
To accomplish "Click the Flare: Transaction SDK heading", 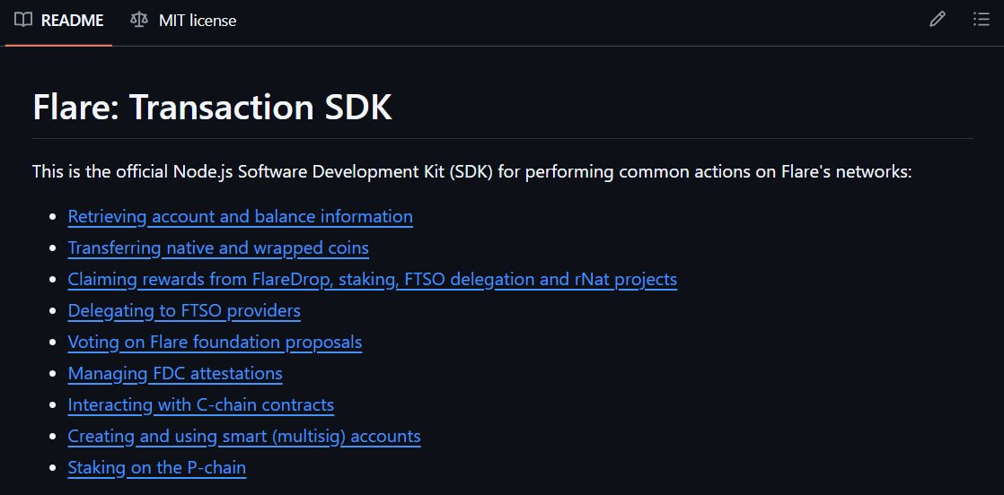I will pos(212,107).
